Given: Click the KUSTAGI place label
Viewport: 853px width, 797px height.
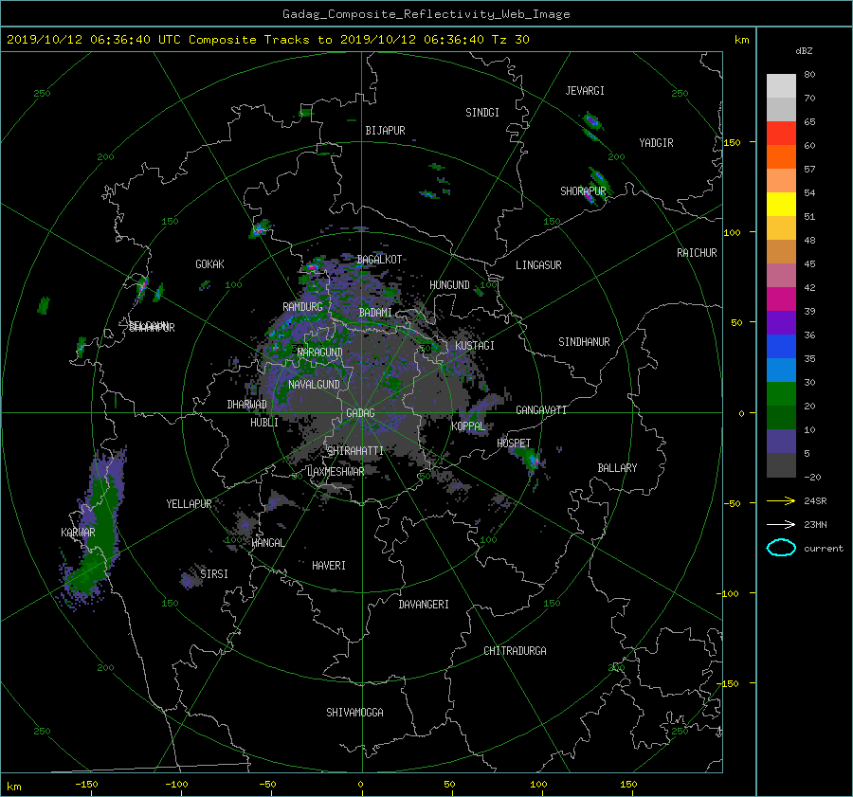Looking at the screenshot, I should 475,346.
